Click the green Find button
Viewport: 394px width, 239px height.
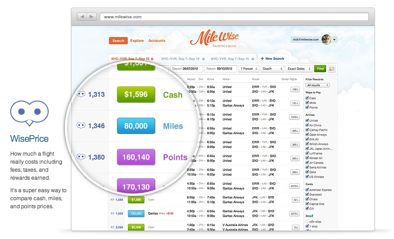click(x=320, y=69)
